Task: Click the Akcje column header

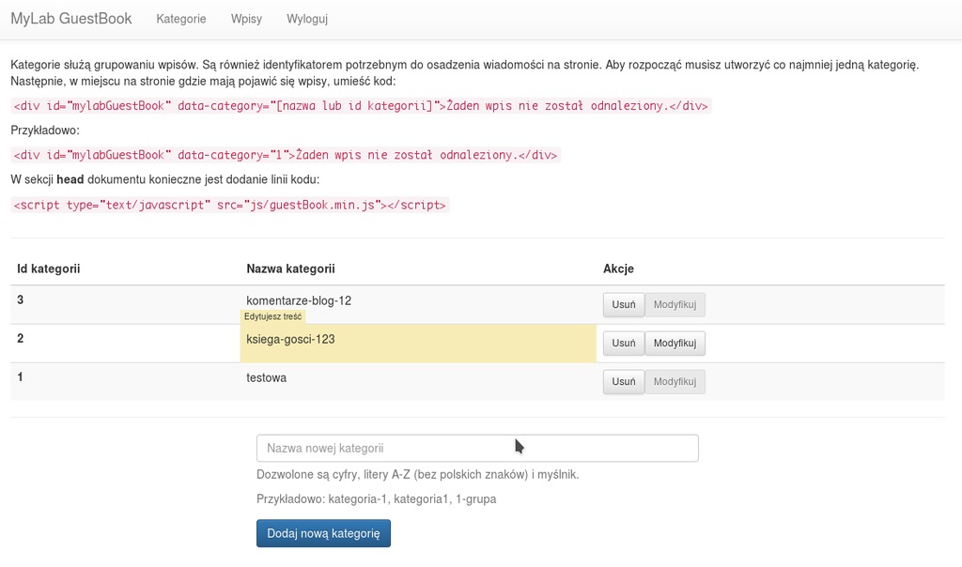Action: click(x=618, y=268)
